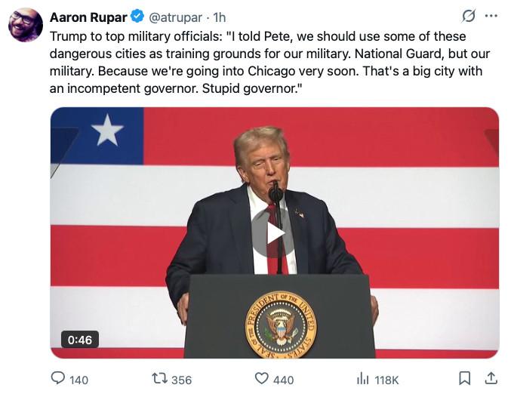This screenshot has height=394, width=511.
Task: Click the blue verified badge
Action: click(x=137, y=17)
